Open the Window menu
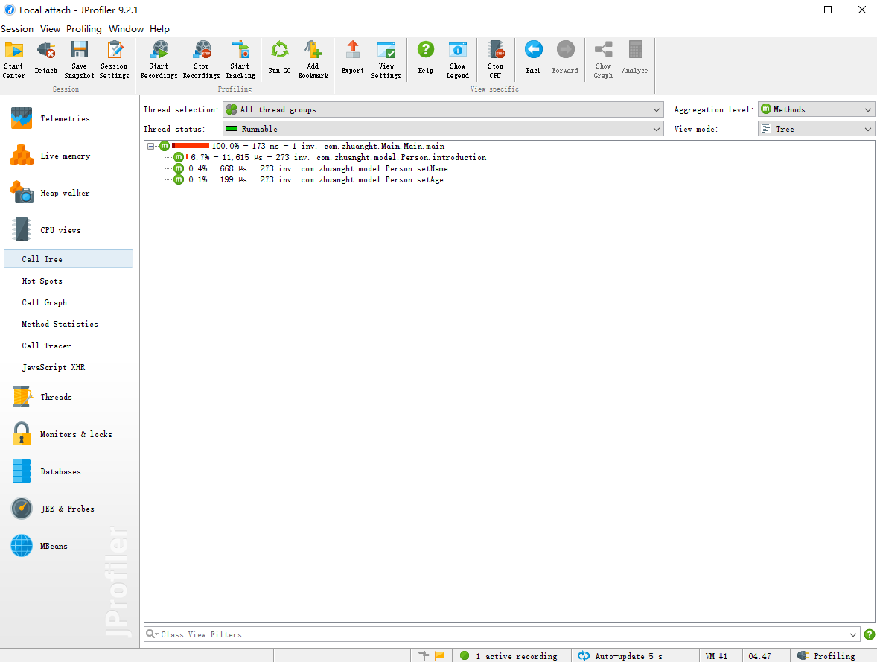The width and height of the screenshot is (877, 662). 126,28
